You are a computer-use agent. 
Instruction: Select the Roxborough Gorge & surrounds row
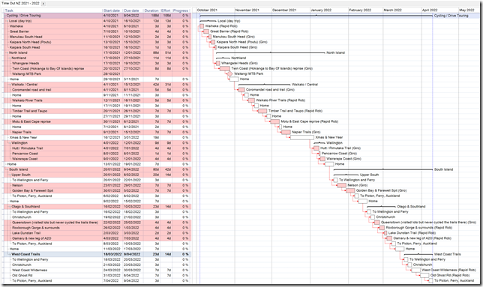pyautogui.click(x=97, y=228)
